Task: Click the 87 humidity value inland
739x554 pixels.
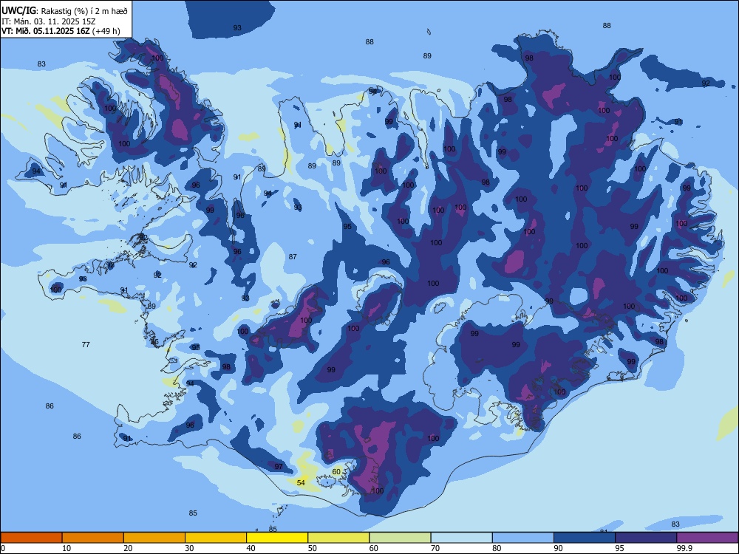Action: [x=293, y=257]
